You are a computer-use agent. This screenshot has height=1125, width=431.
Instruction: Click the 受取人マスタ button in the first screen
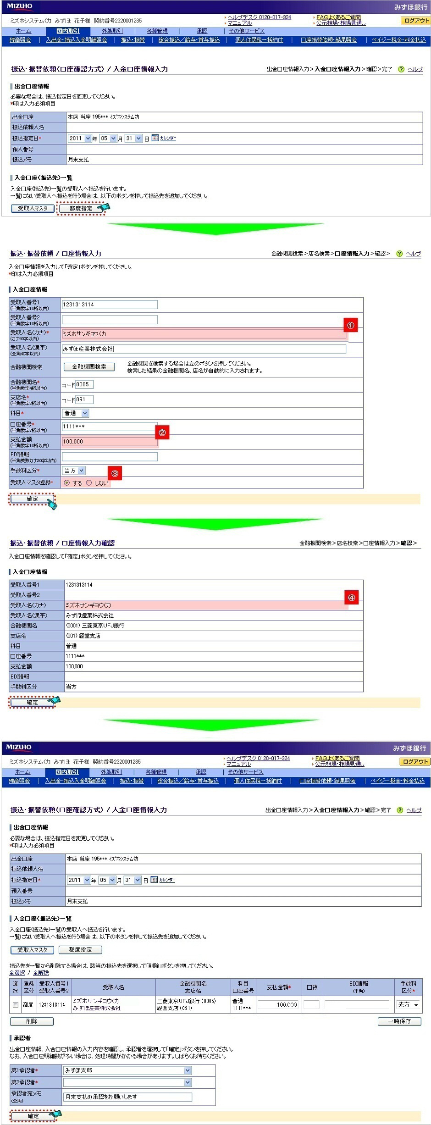pyautogui.click(x=33, y=208)
